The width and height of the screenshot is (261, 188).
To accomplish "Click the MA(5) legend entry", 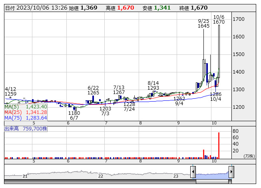I will click(26, 107).
